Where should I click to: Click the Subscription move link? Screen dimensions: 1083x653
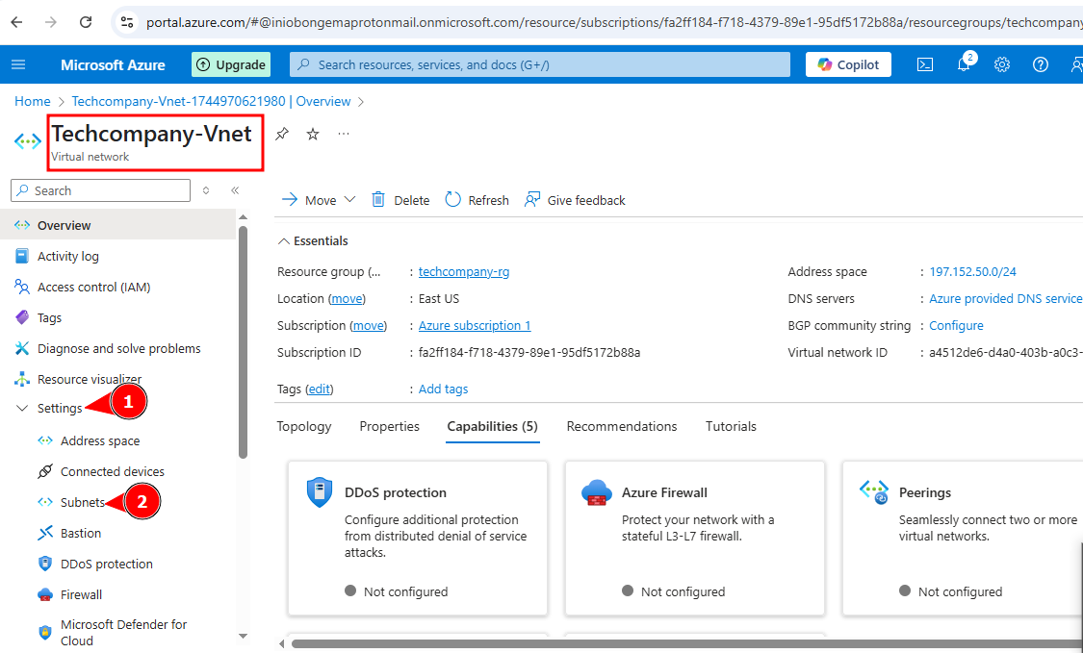368,325
